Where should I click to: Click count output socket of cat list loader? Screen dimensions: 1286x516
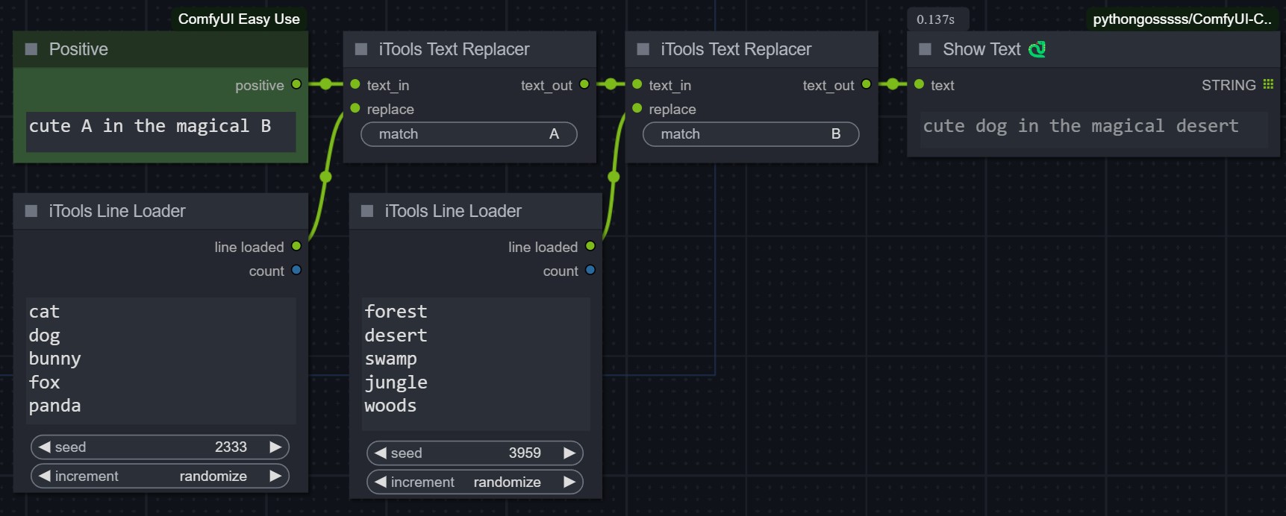[x=296, y=270]
